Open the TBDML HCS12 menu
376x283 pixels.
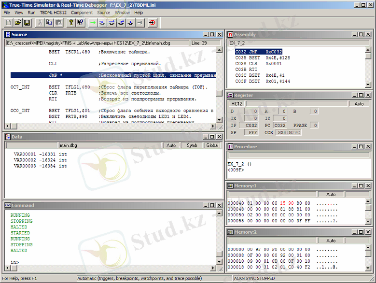[54, 12]
